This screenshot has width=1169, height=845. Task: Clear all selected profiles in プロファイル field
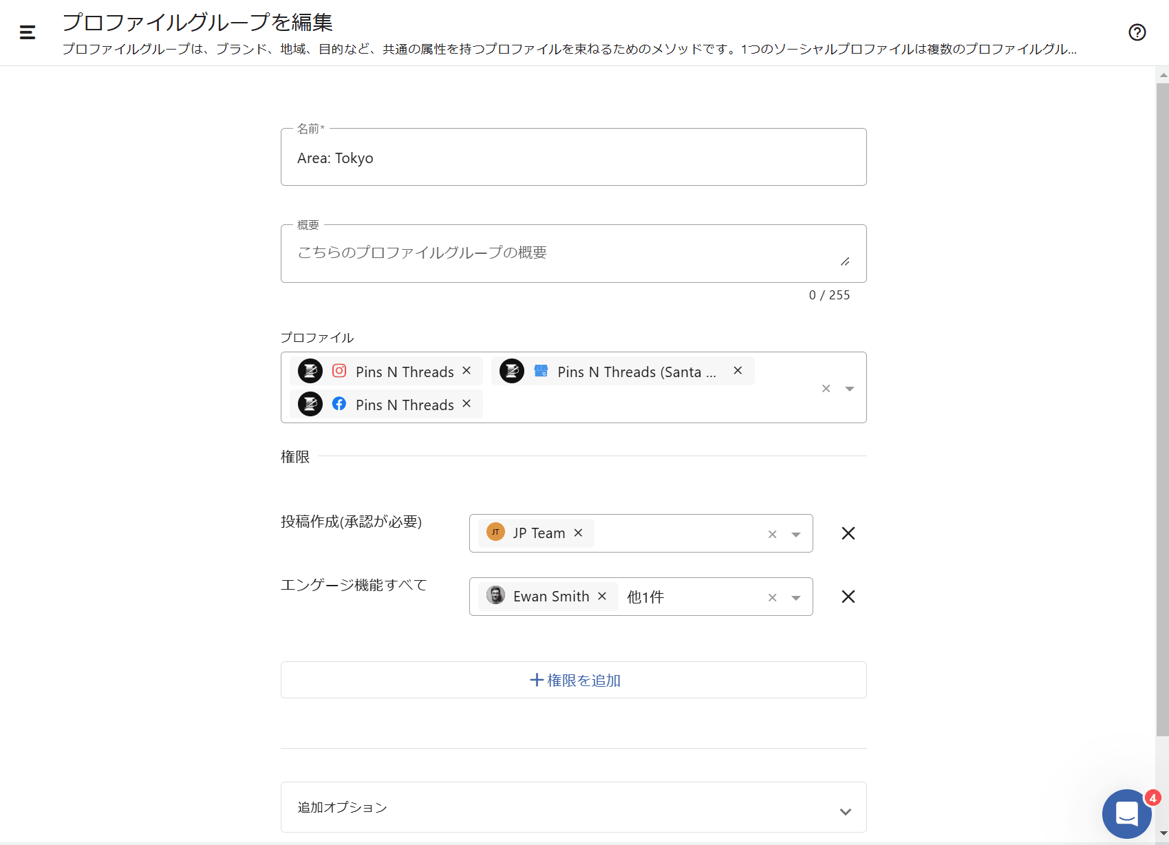[826, 389]
